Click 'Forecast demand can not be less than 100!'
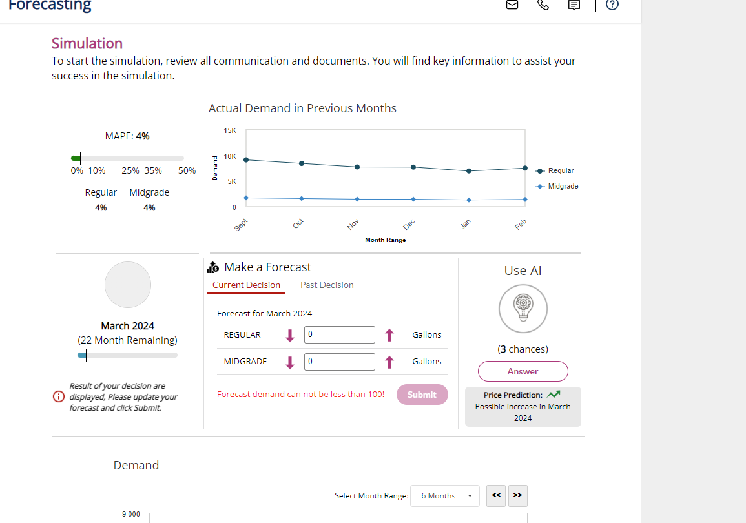The image size is (746, 523). click(x=301, y=394)
